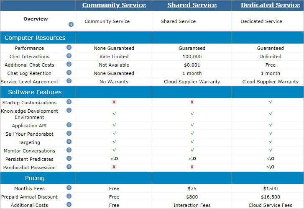Click the $1500 monthly fee value
Viewport: 304px width, 209px height.
[x=270, y=188]
